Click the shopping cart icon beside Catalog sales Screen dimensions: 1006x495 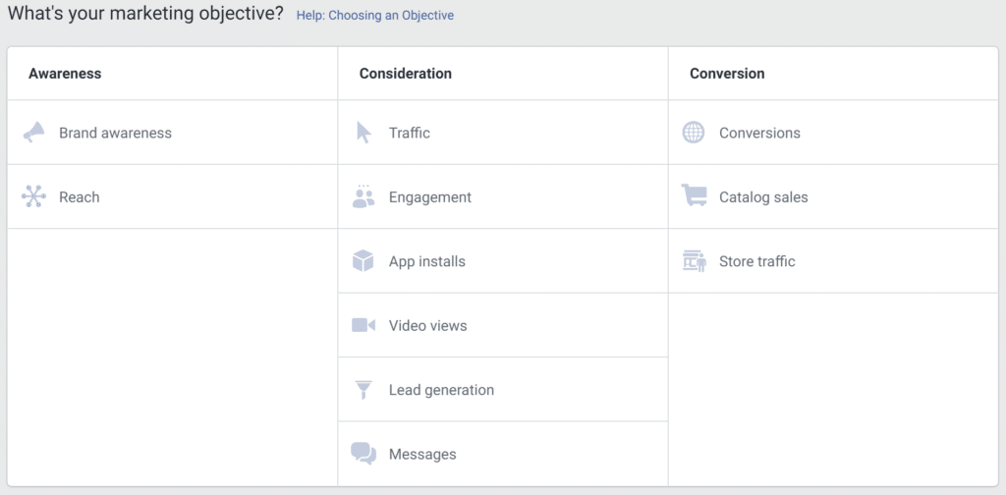point(694,196)
